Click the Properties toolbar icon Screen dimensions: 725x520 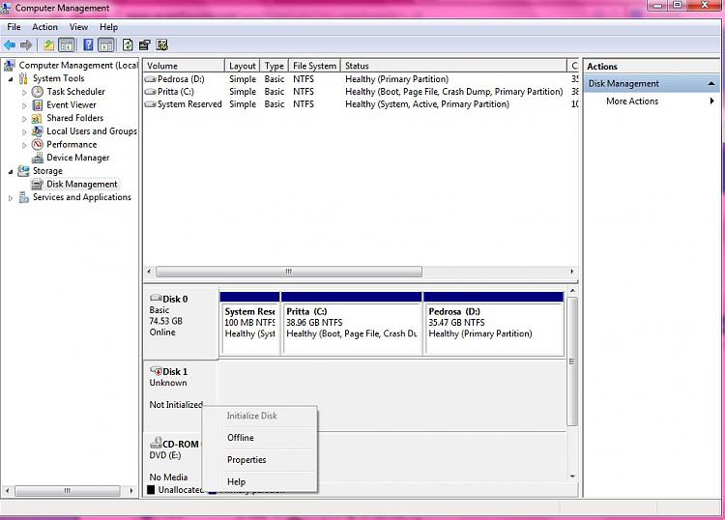145,45
